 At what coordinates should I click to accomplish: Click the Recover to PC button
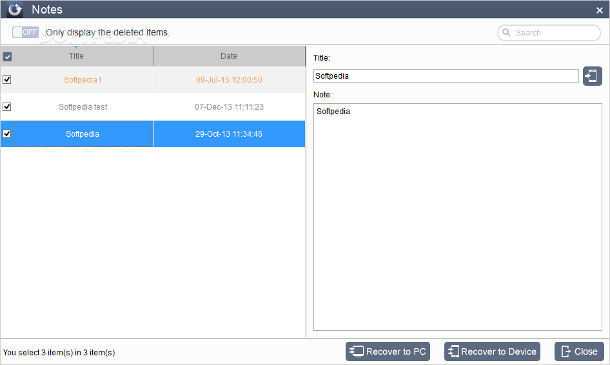(388, 351)
